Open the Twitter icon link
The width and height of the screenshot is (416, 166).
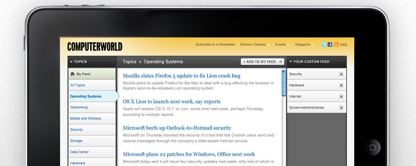[x=323, y=45]
